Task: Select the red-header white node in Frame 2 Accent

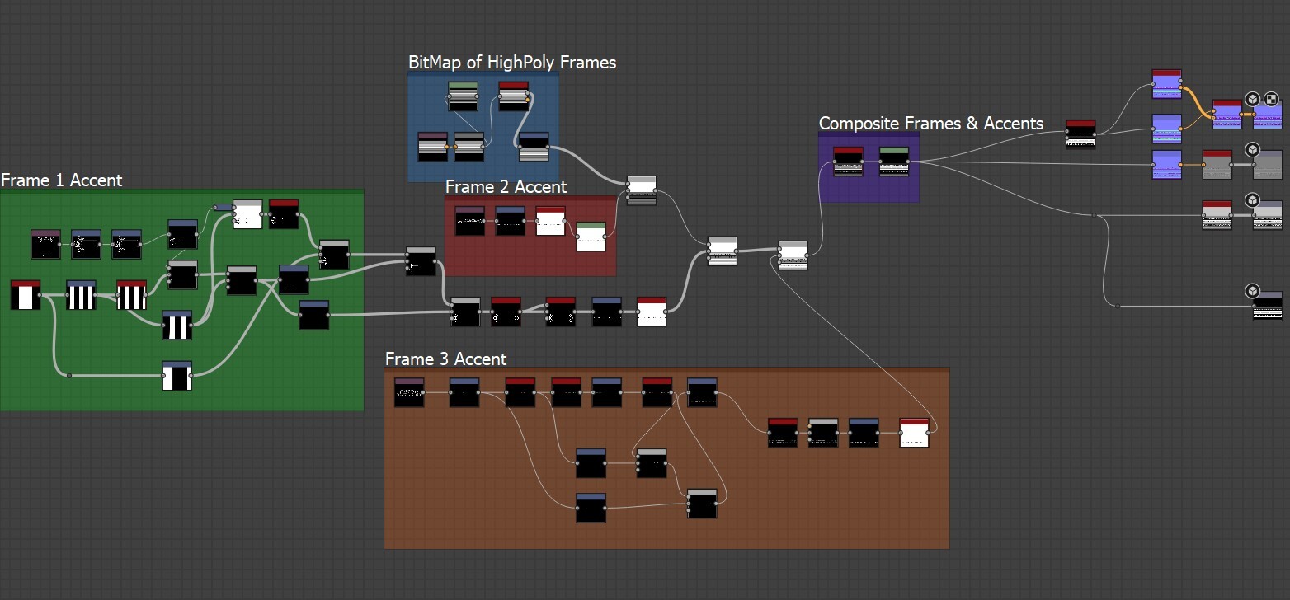Action: coord(551,221)
